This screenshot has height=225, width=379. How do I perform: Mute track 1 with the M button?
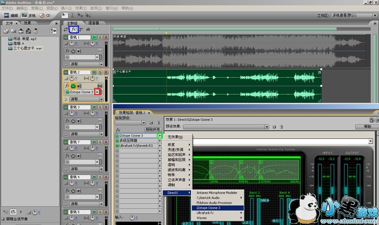pyautogui.click(x=94, y=37)
